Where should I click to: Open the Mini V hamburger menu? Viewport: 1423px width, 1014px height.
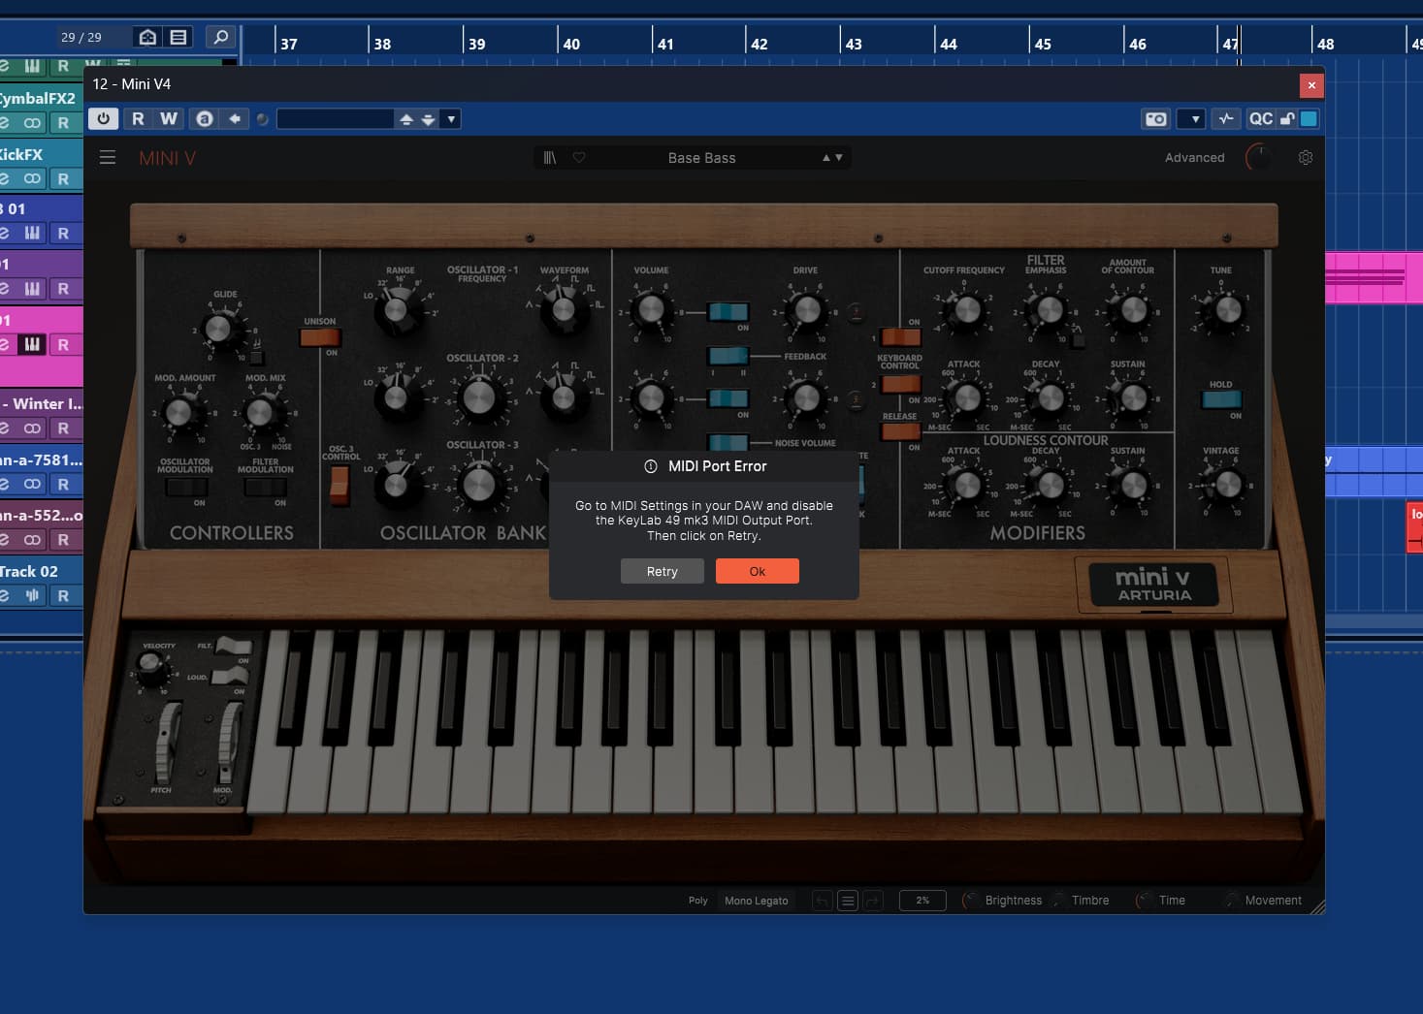point(108,157)
